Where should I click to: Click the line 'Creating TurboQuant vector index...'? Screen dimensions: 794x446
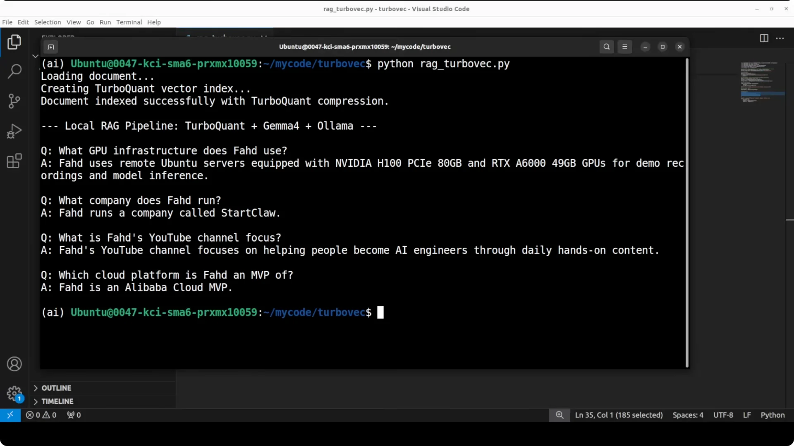click(x=146, y=89)
